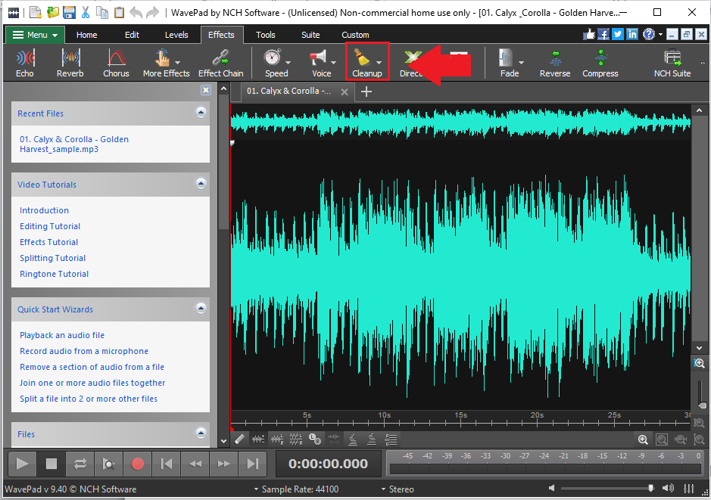Add a new file tab with plus
Screen dimensions: 711x500
click(x=366, y=92)
